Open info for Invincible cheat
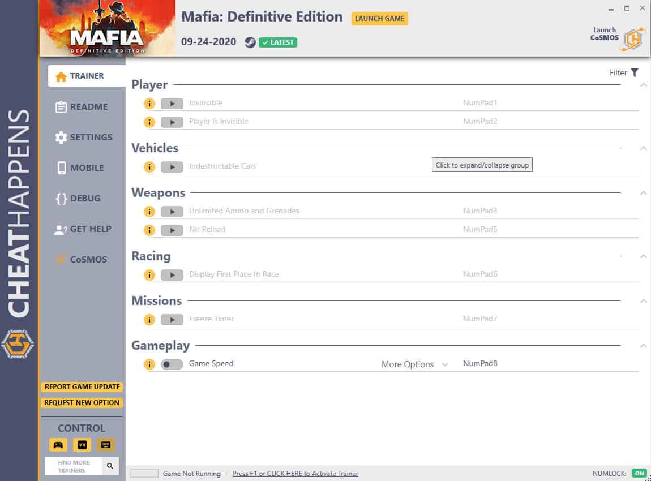Image resolution: width=651 pixels, height=481 pixels. pos(149,104)
